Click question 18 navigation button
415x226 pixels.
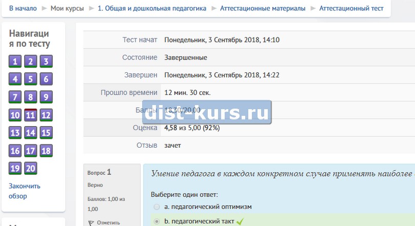(x=46, y=151)
